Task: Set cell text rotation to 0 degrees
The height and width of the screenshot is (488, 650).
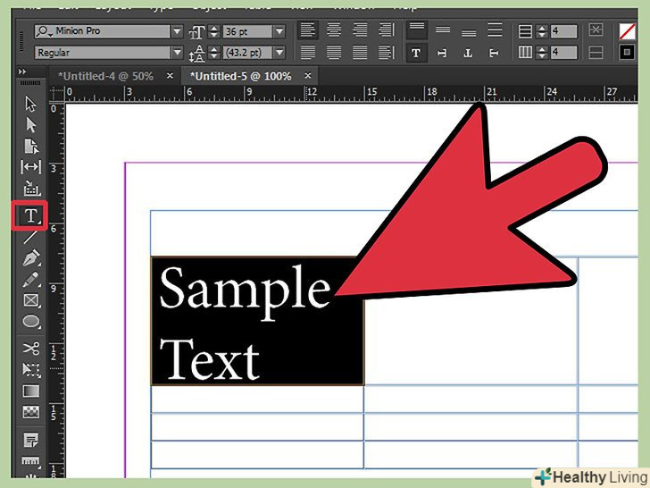Action: coord(417,53)
